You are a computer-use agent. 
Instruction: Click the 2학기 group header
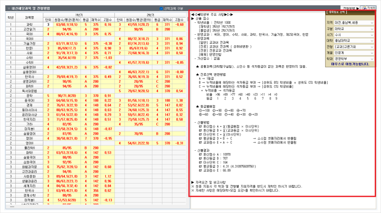click(x=150, y=15)
